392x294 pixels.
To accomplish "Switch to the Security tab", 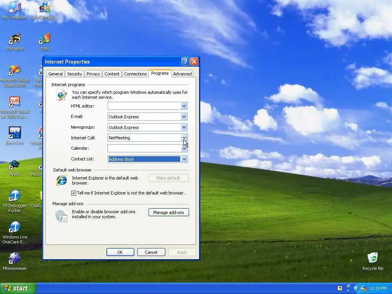I will click(x=74, y=74).
